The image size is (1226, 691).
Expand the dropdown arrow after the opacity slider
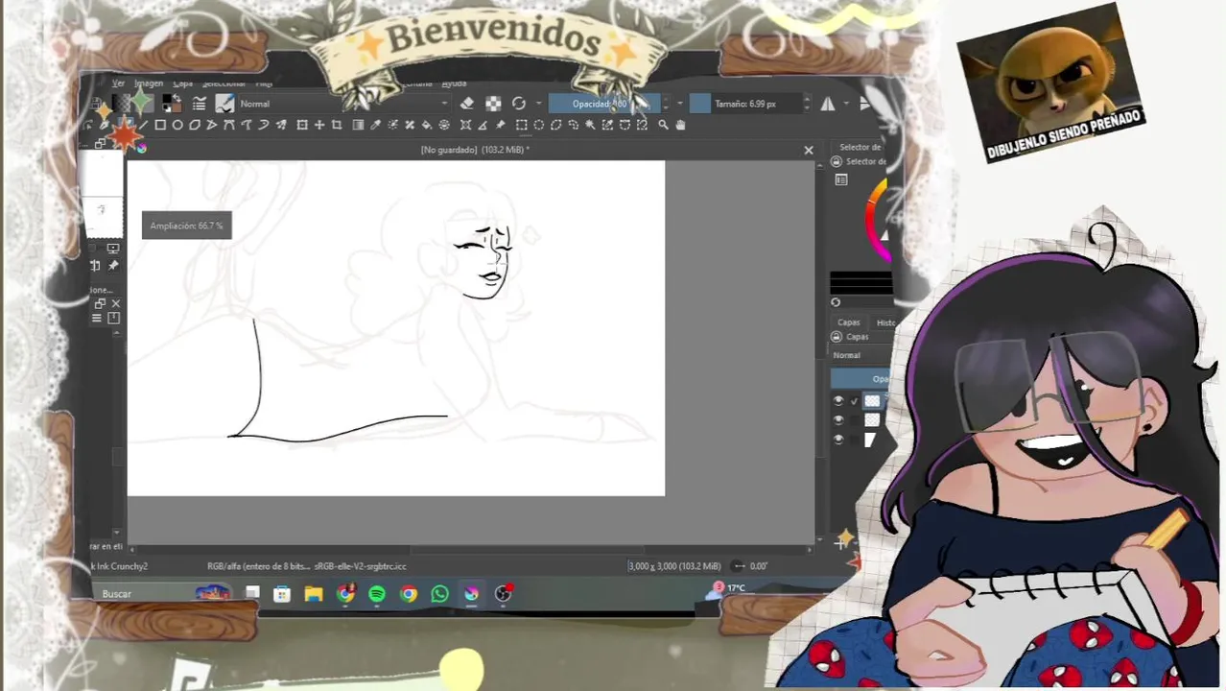pyautogui.click(x=680, y=104)
